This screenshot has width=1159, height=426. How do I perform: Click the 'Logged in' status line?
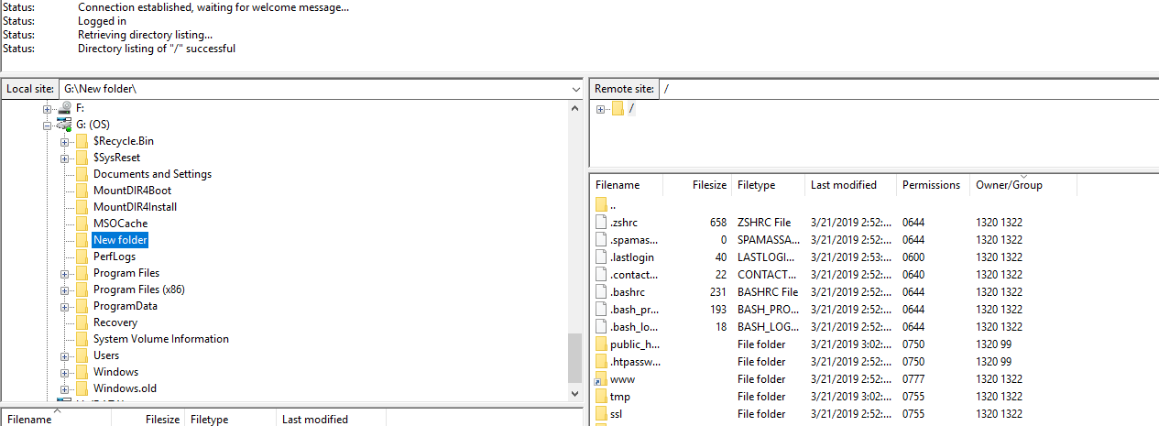pos(102,21)
